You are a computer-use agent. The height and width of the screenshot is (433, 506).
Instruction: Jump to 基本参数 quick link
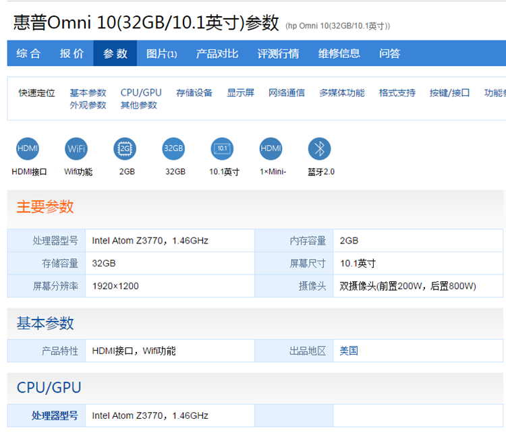tap(88, 93)
